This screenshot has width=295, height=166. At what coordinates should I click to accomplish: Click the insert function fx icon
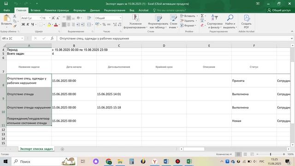pos(52,38)
